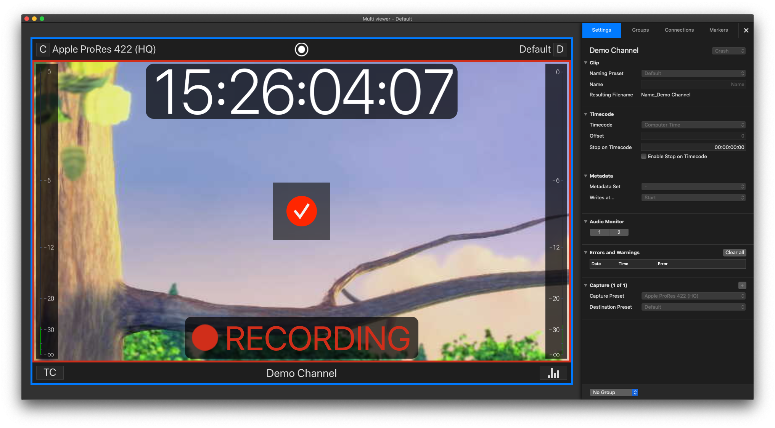Switch to the Settings tab
The image size is (775, 428).
(x=601, y=30)
